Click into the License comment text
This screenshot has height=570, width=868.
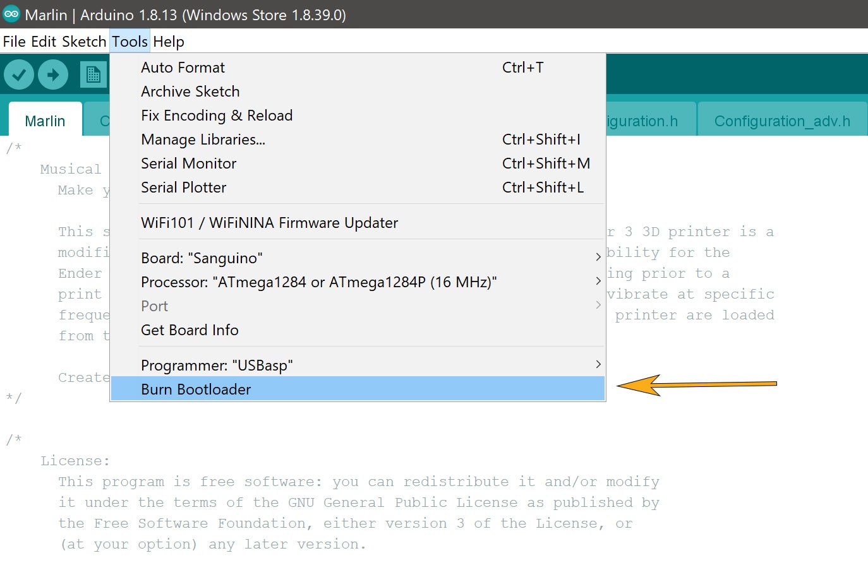pos(358,502)
